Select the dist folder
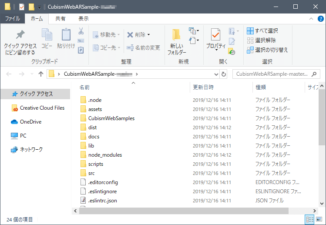Viewport: 326px width, 225px height. pos(88,128)
